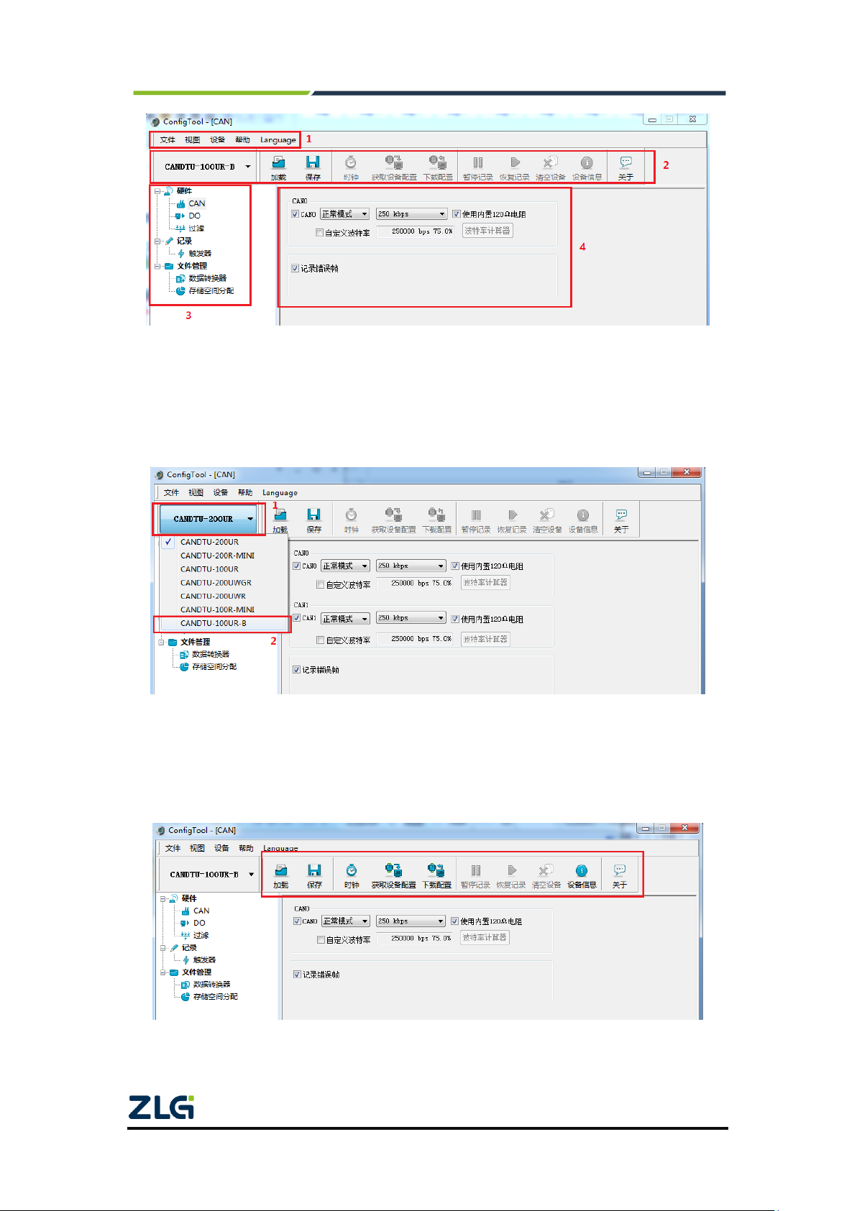Screen dimensions: 857x1211
Task: Open 250 kbps dropdown in first screenshot
Action: pyautogui.click(x=412, y=214)
